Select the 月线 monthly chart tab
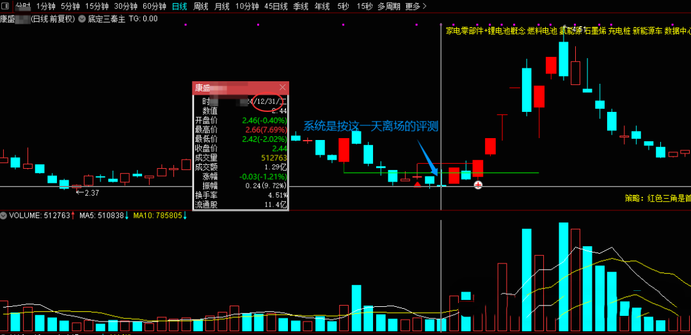This screenshot has height=335, width=691. [221, 6]
